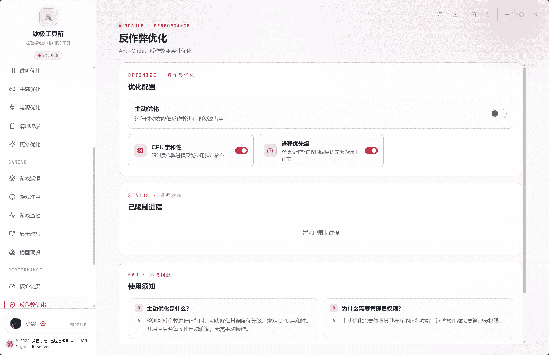Go to 核心调度 page
Screen dimensions: 549x355
46,286
